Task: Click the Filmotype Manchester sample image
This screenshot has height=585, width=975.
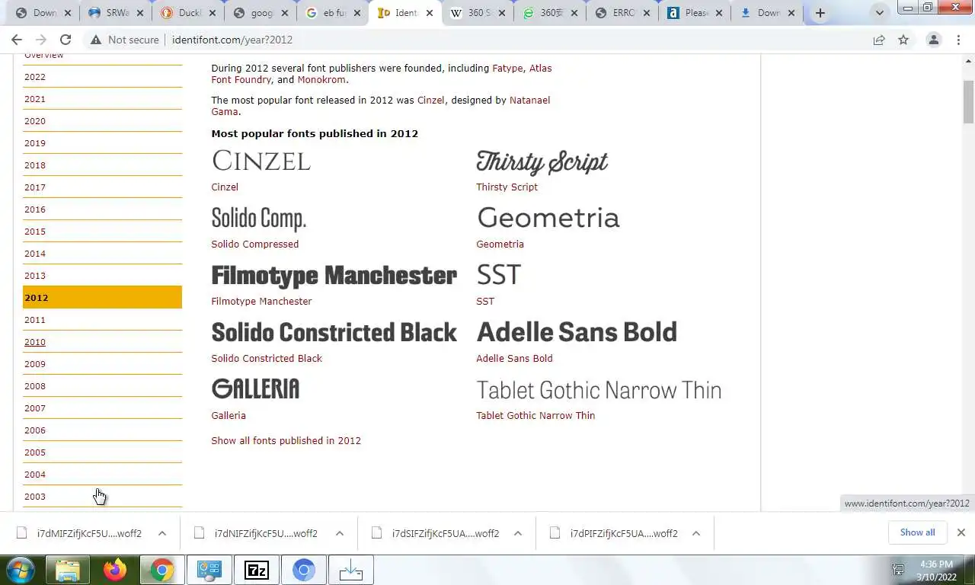Action: (334, 276)
